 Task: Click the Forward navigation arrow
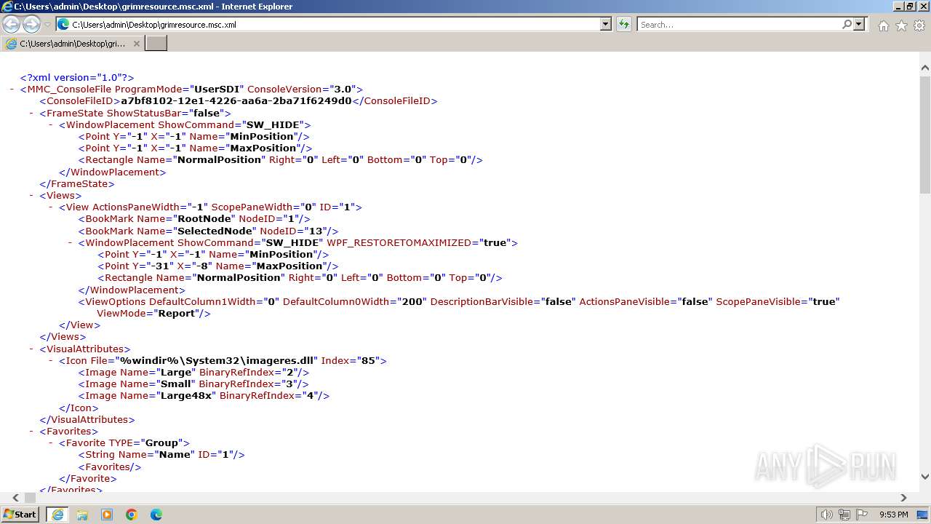pyautogui.click(x=31, y=24)
